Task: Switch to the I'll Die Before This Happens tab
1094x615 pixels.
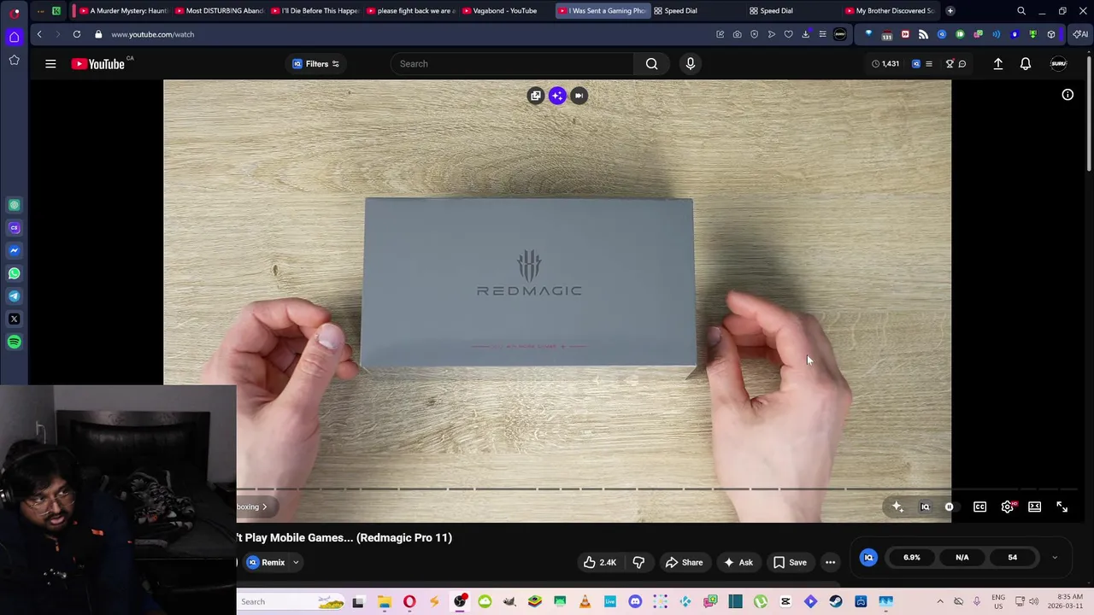Action: pos(315,11)
